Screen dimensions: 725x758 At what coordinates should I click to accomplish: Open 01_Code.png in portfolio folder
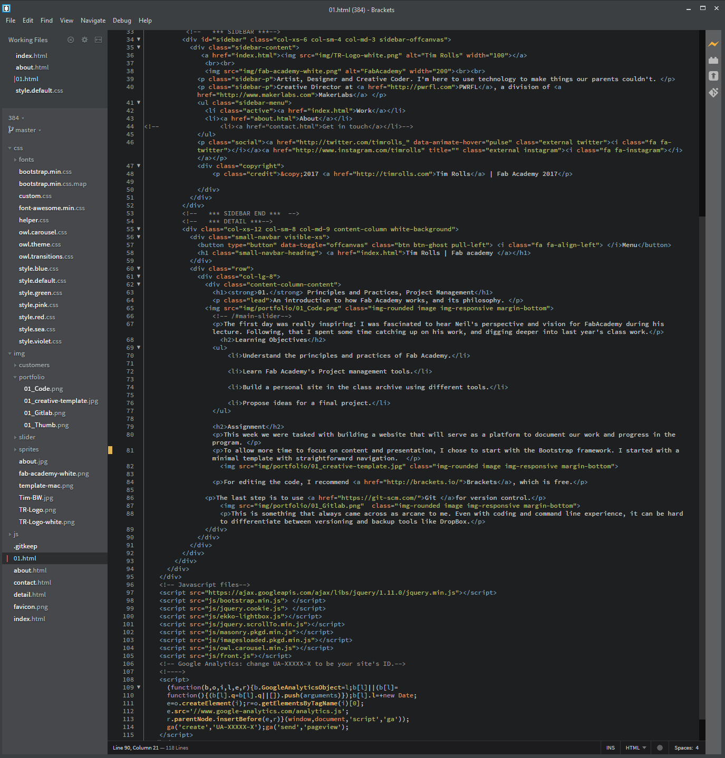[43, 389]
